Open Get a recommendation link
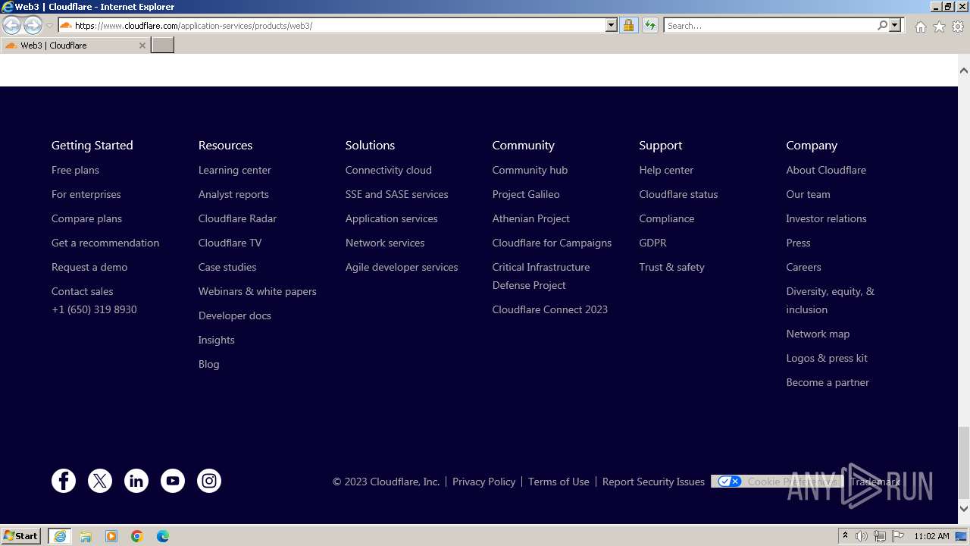Viewport: 970px width, 546px height. pyautogui.click(x=105, y=243)
